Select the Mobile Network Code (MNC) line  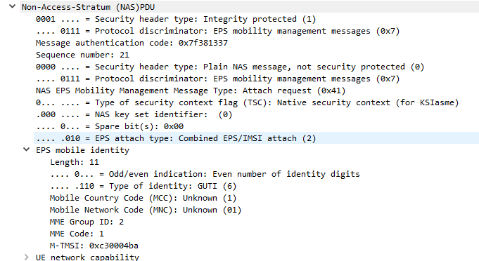click(146, 210)
